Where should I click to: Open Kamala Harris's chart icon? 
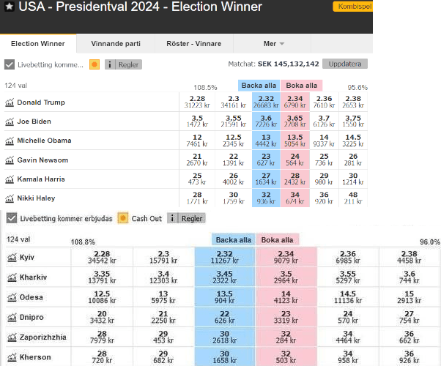[10, 179]
